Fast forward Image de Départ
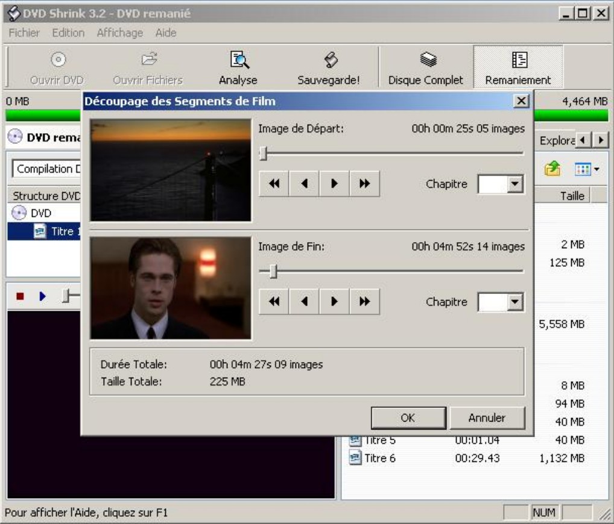Screen dimensions: 614x524 click(x=364, y=183)
